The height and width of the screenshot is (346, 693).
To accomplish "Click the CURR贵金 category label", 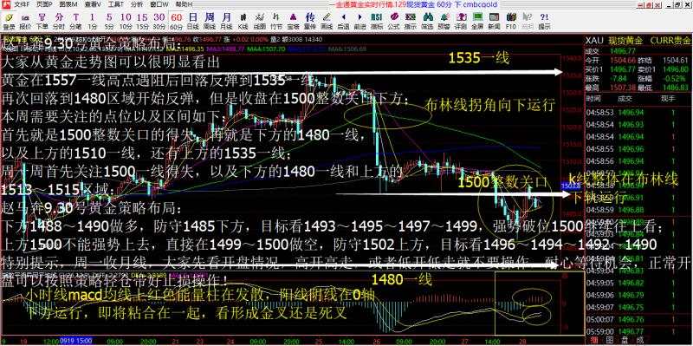I will [670, 41].
